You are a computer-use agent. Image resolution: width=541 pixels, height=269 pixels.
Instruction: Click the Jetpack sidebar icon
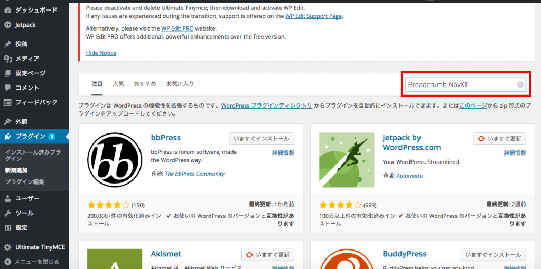(x=7, y=25)
